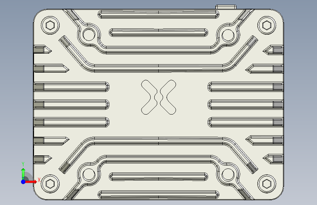Image resolution: width=317 pixels, height=205 pixels.
Task: Select the X-shaped logo cutout at the model center
Action: 159,97
